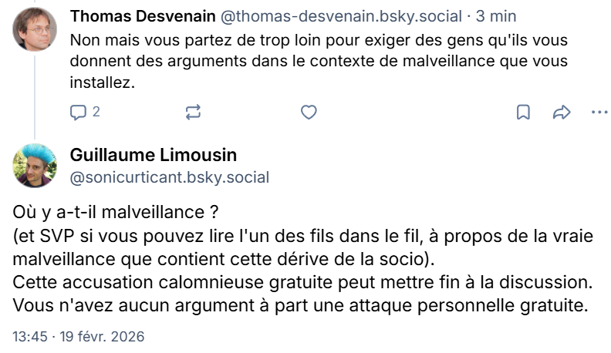
Task: Click the share arrow icon
Action: tap(561, 113)
